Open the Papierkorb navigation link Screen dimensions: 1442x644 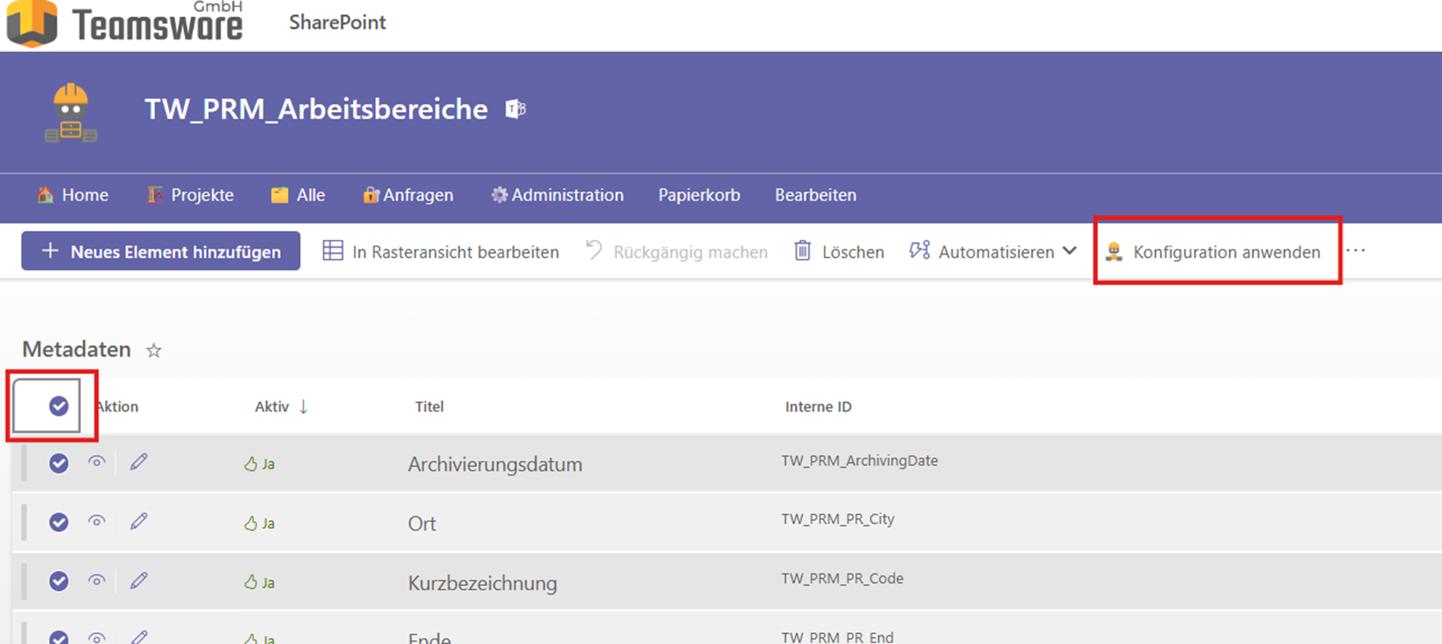(x=699, y=195)
